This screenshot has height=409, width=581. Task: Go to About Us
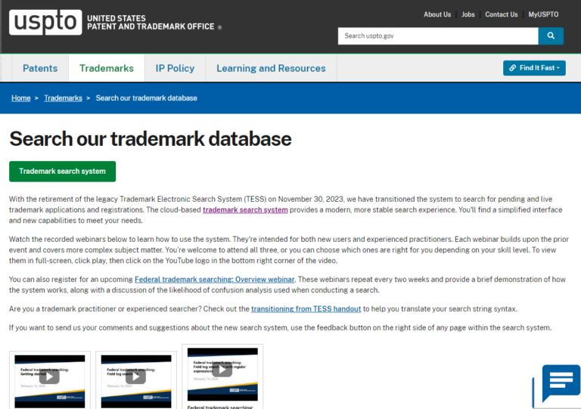tap(437, 14)
